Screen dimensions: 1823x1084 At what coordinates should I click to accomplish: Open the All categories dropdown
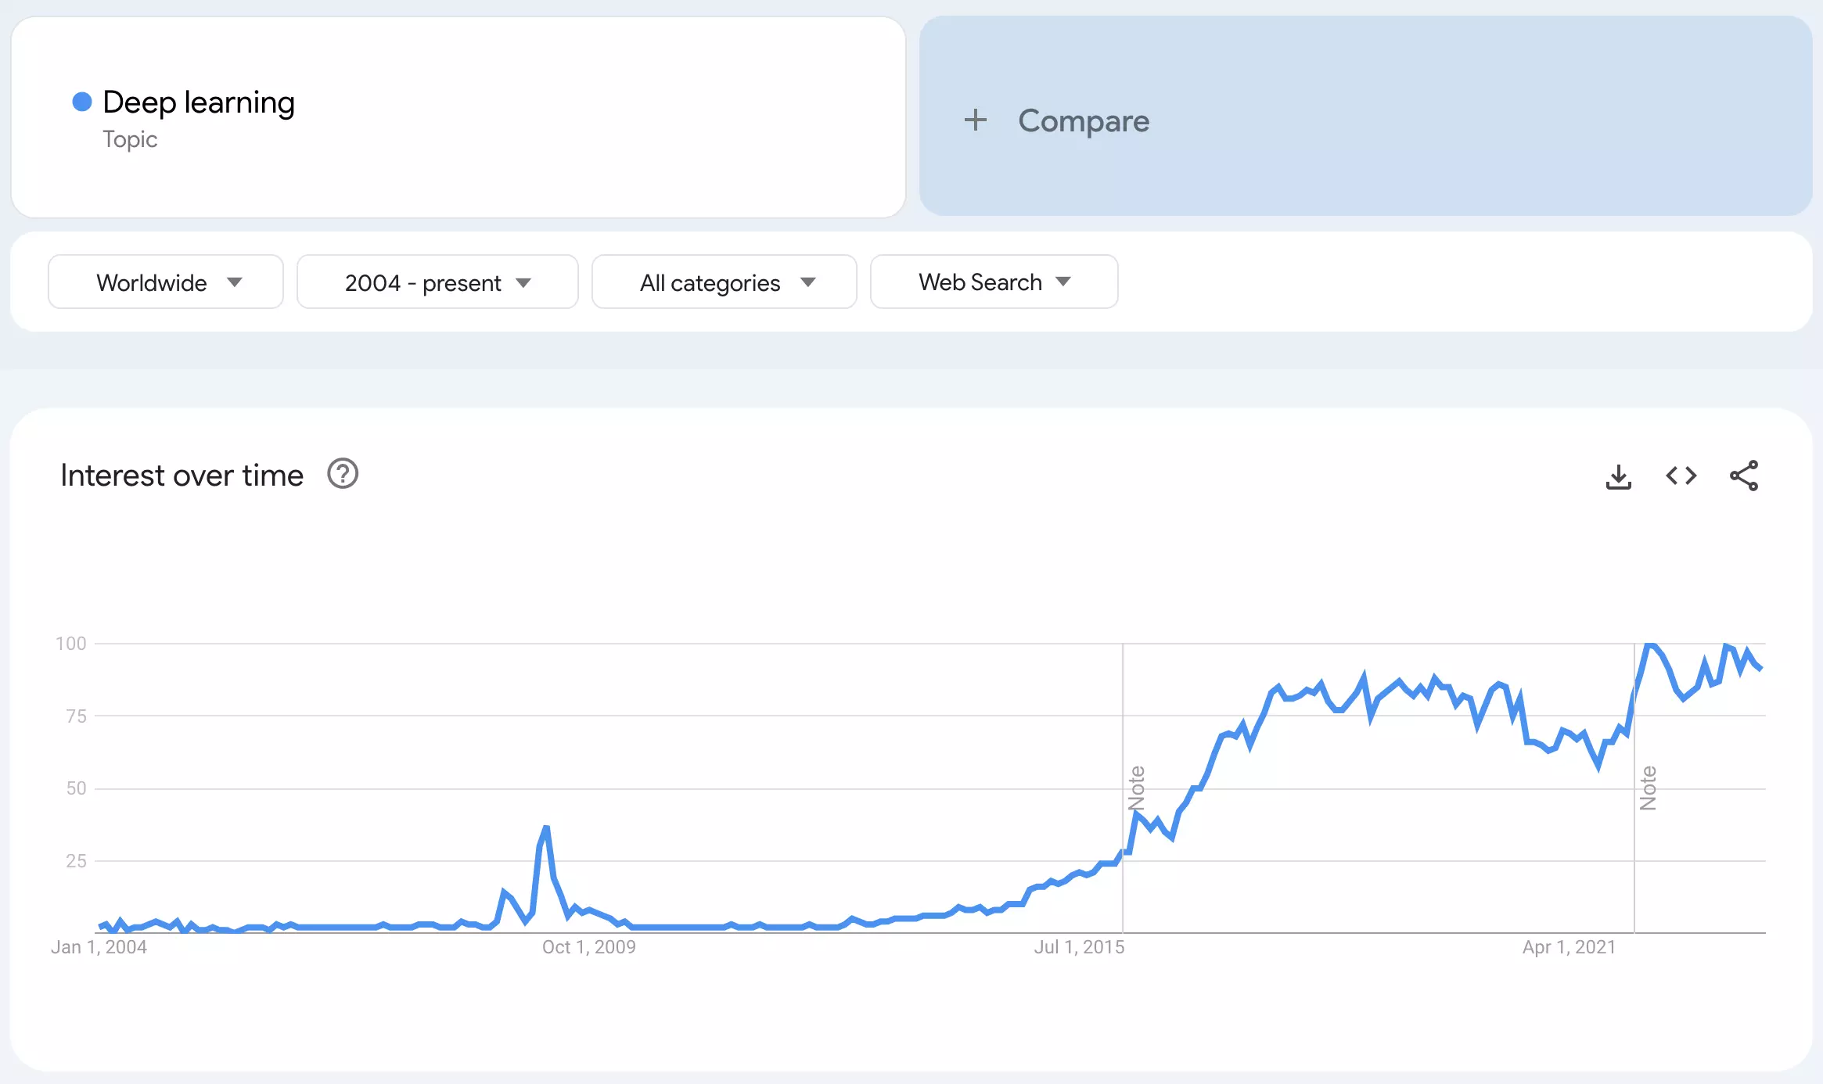pyautogui.click(x=725, y=282)
